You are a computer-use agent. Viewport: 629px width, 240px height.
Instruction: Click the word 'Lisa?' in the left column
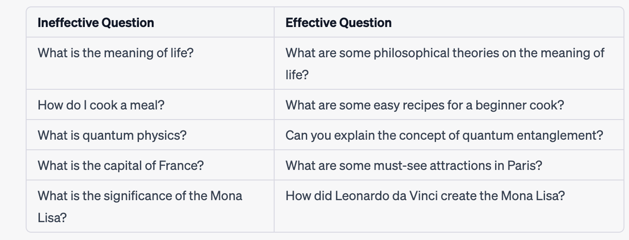(x=52, y=218)
